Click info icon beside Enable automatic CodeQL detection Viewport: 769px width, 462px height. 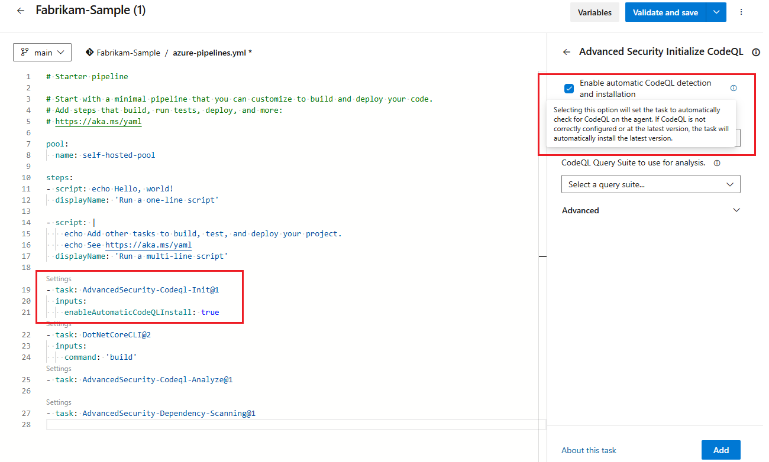[734, 88]
